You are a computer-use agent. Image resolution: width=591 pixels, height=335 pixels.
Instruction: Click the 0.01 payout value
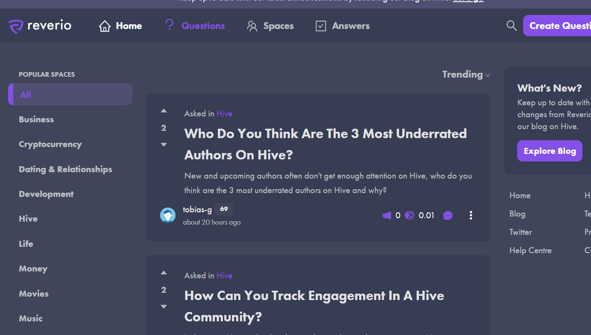[x=426, y=216]
